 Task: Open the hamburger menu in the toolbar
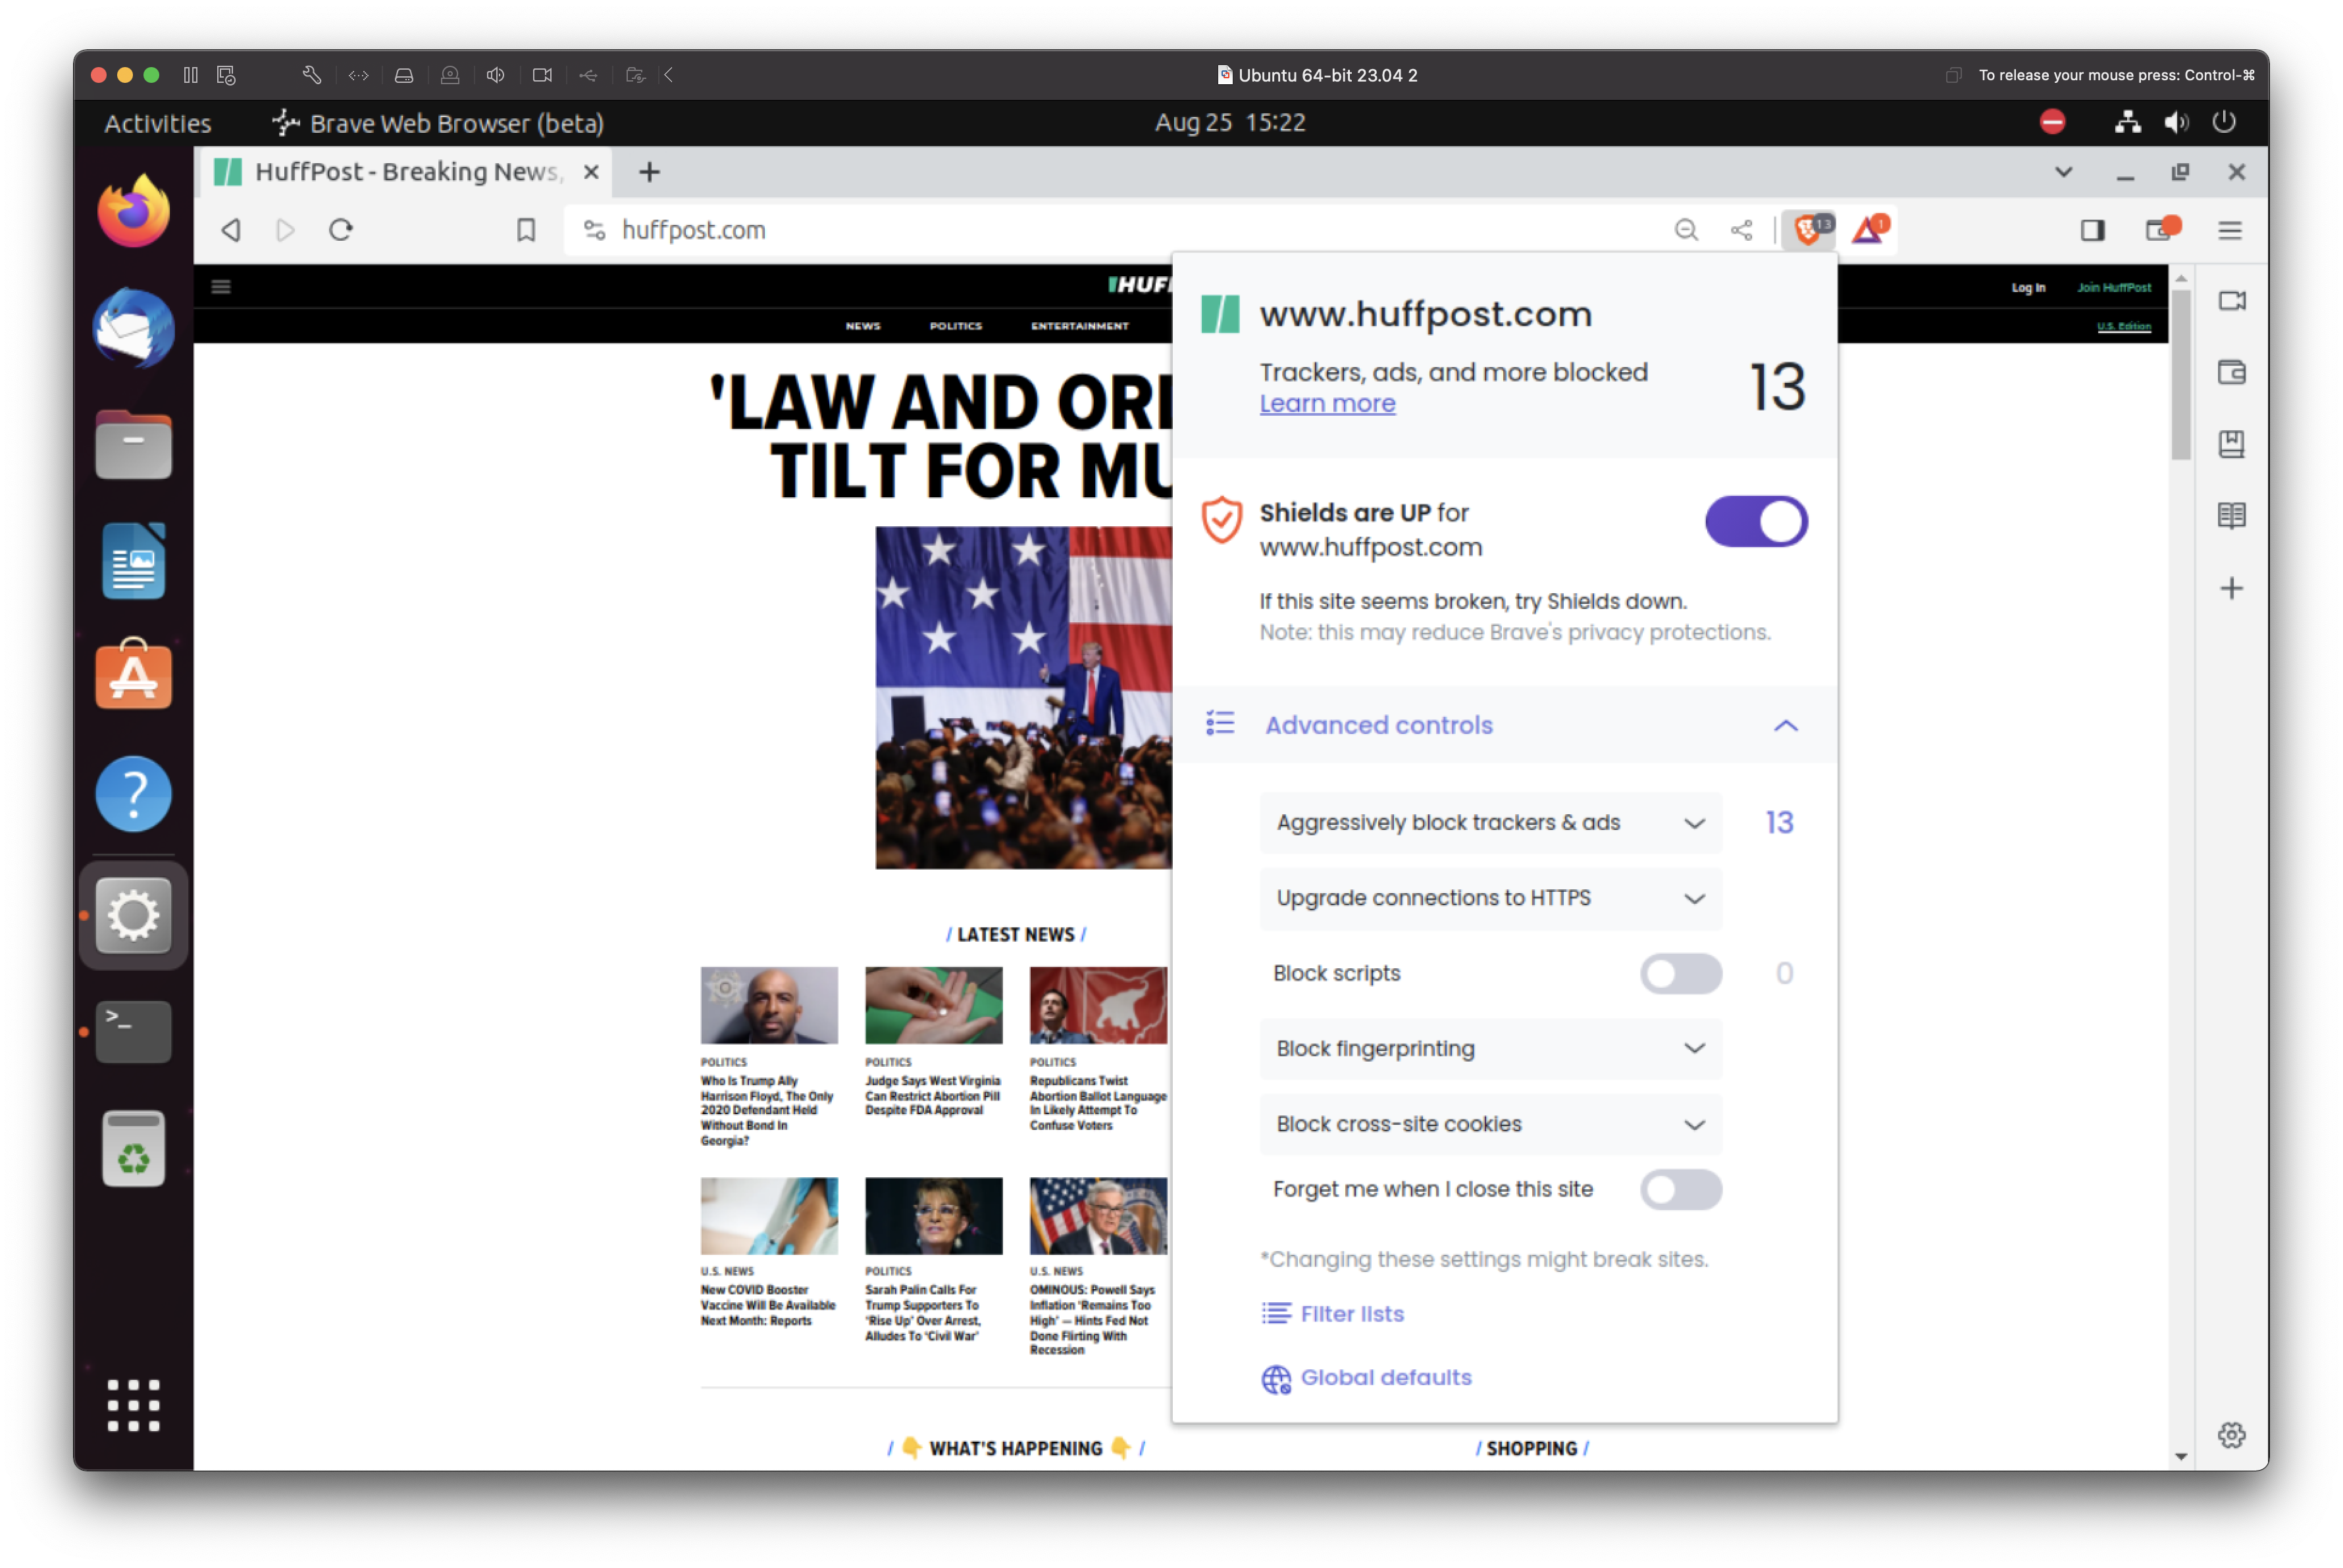[2229, 230]
